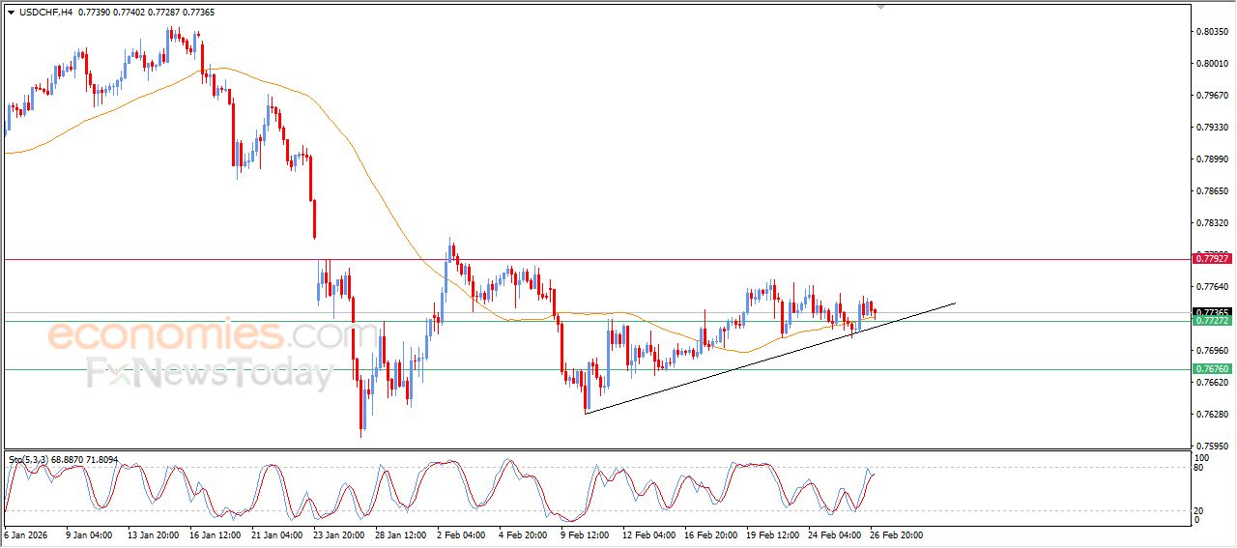Click the stochastic 20 level scale value
This screenshot has height=548, width=1237.
tap(1201, 509)
